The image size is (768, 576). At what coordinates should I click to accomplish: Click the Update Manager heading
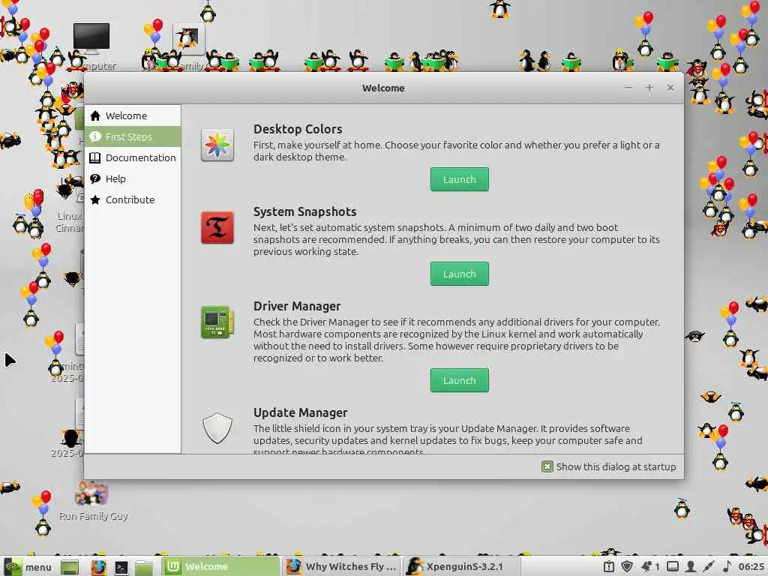[300, 412]
